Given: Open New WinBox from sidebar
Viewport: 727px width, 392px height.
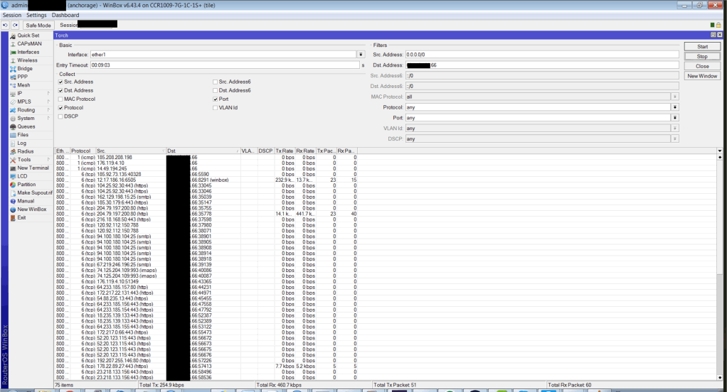Looking at the screenshot, I should [31, 209].
